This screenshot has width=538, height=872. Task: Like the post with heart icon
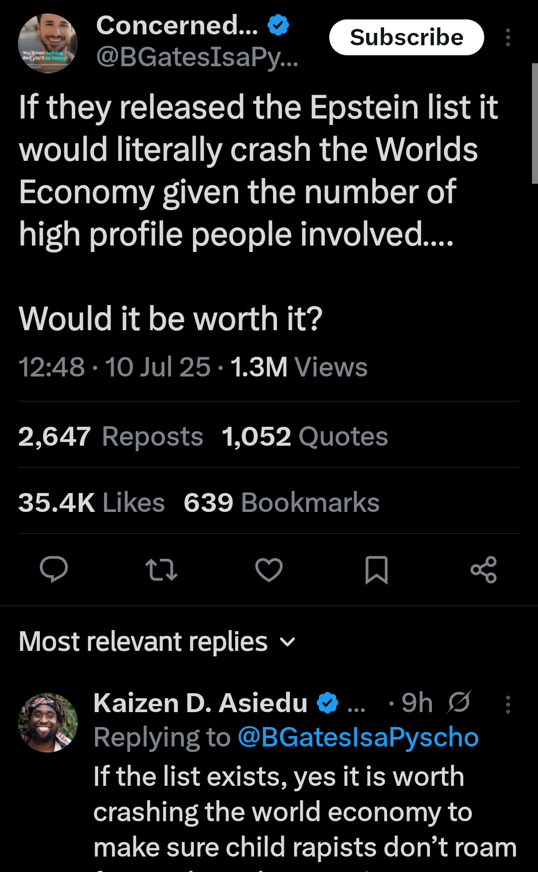[269, 570]
